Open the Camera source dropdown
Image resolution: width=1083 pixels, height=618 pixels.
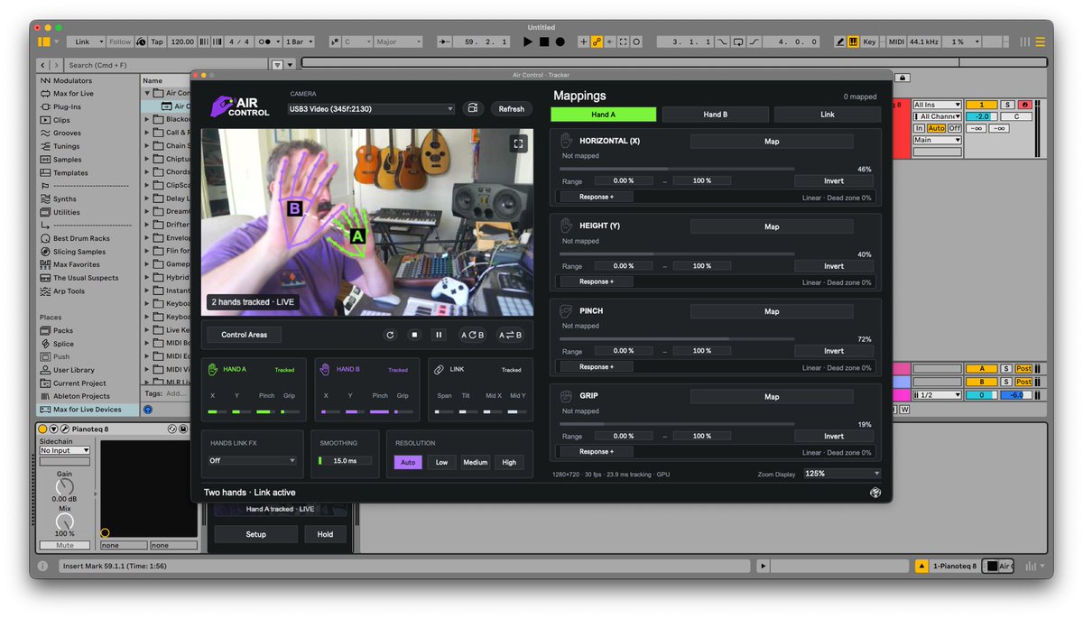point(372,109)
